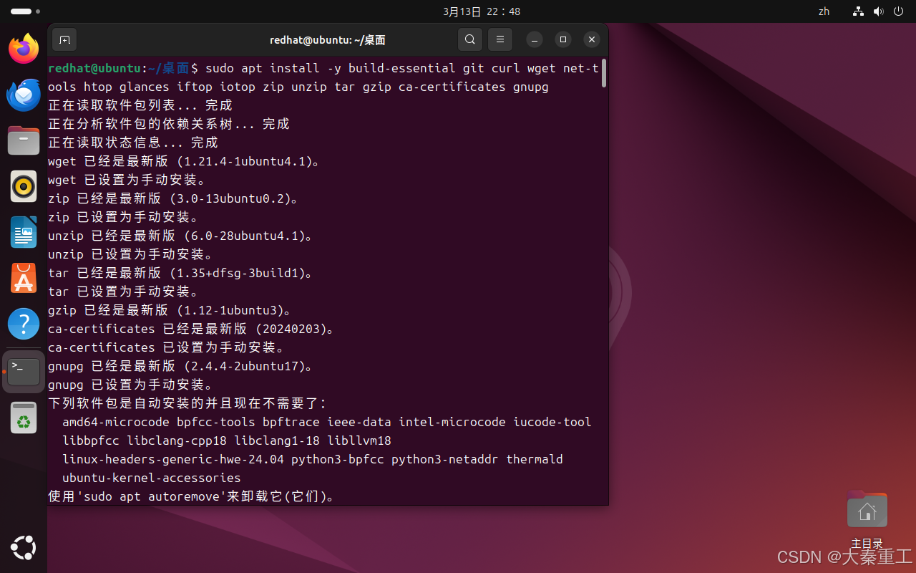Screen dimensions: 916x573
Task: Open the Trash icon in the dock
Action: click(24, 418)
